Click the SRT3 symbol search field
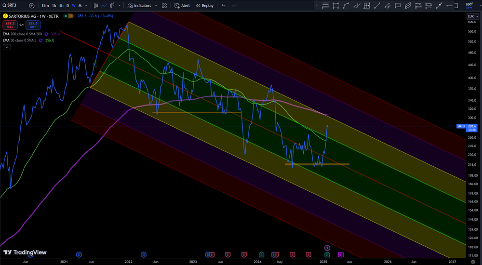 [12, 6]
